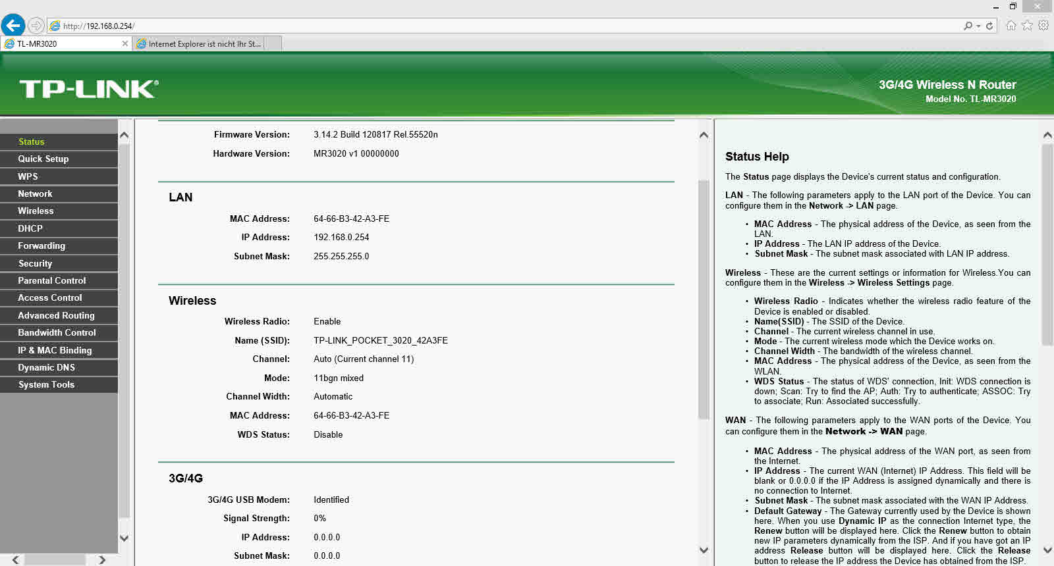This screenshot has height=566, width=1054.
Task: Select Bandwidth Control in sidebar
Action: pyautogui.click(x=59, y=332)
